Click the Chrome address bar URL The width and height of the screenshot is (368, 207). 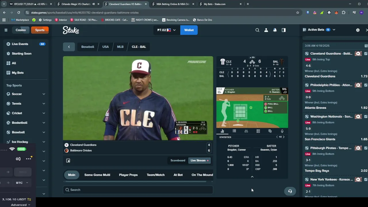85,13
